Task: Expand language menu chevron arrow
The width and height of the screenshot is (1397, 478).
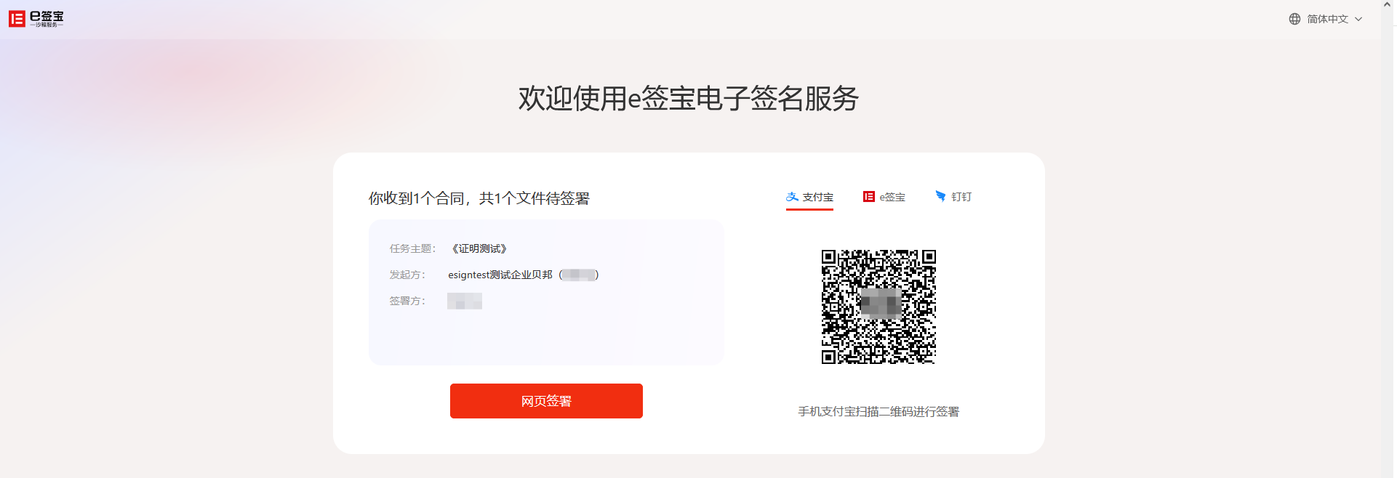Action: coord(1358,20)
